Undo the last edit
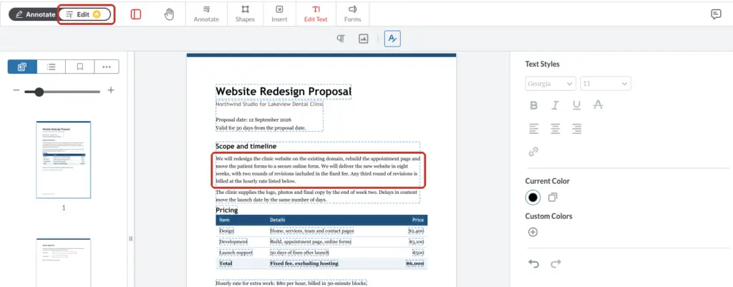The width and height of the screenshot is (733, 287). [533, 264]
